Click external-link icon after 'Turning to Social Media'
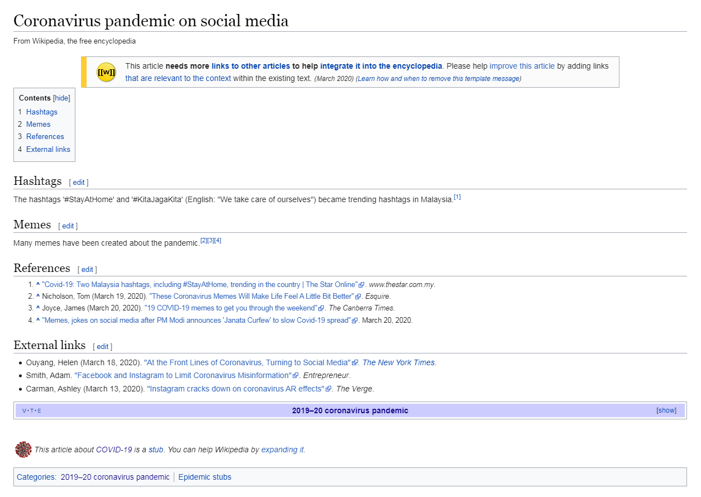The image size is (701, 497). [x=355, y=364]
